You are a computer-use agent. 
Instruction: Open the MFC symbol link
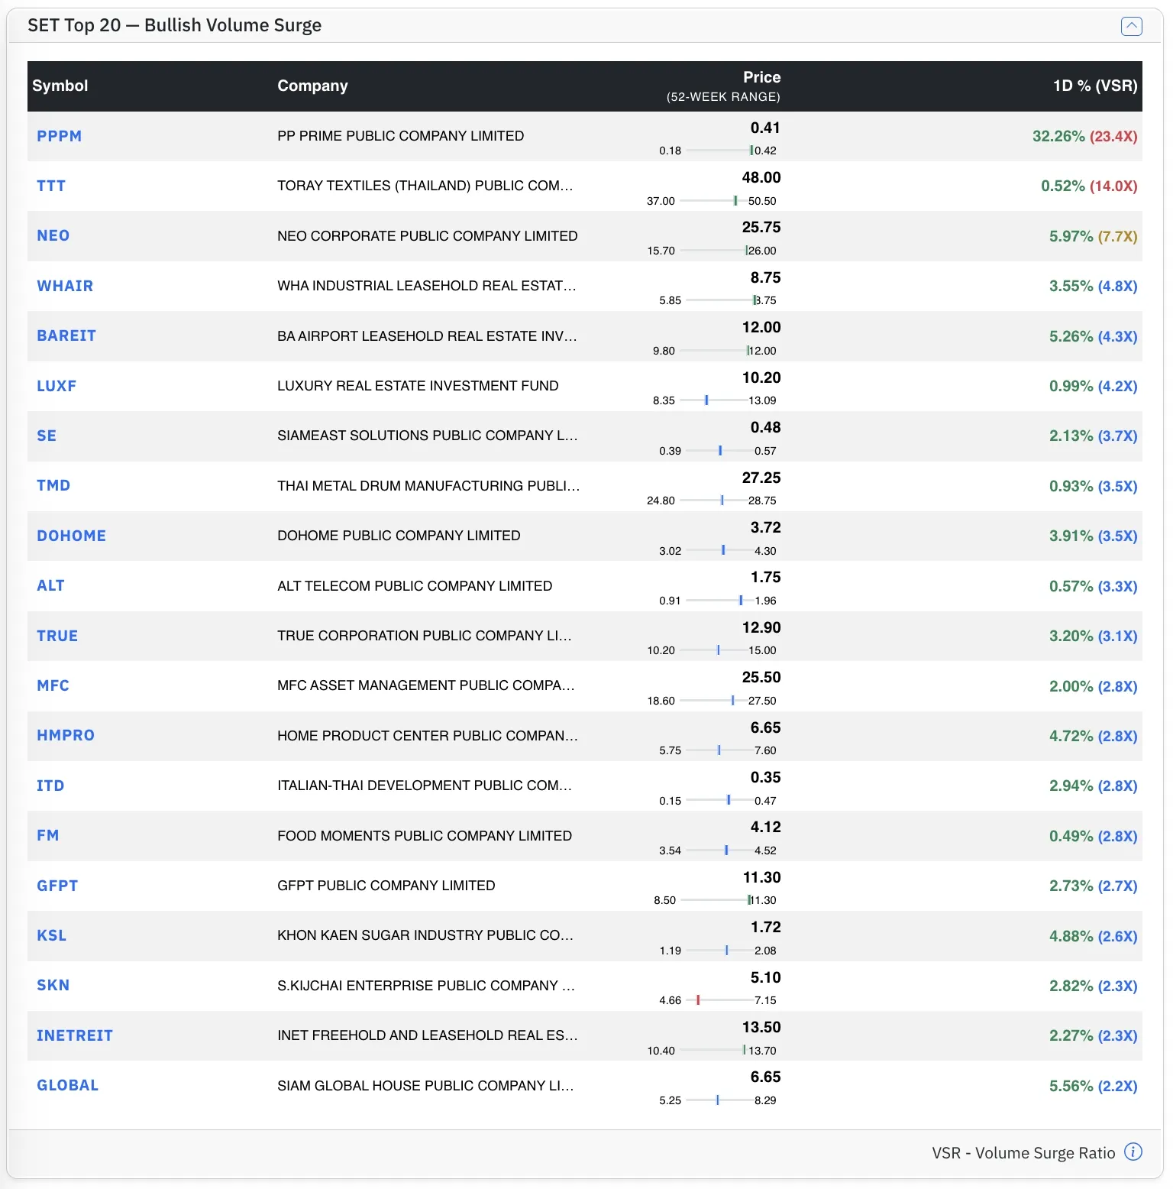pyautogui.click(x=53, y=685)
